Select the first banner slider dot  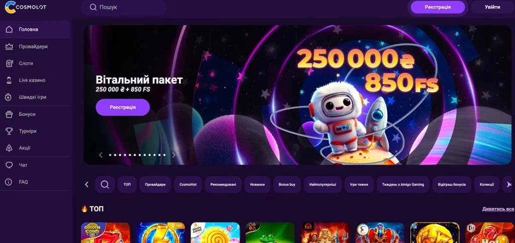pos(110,155)
